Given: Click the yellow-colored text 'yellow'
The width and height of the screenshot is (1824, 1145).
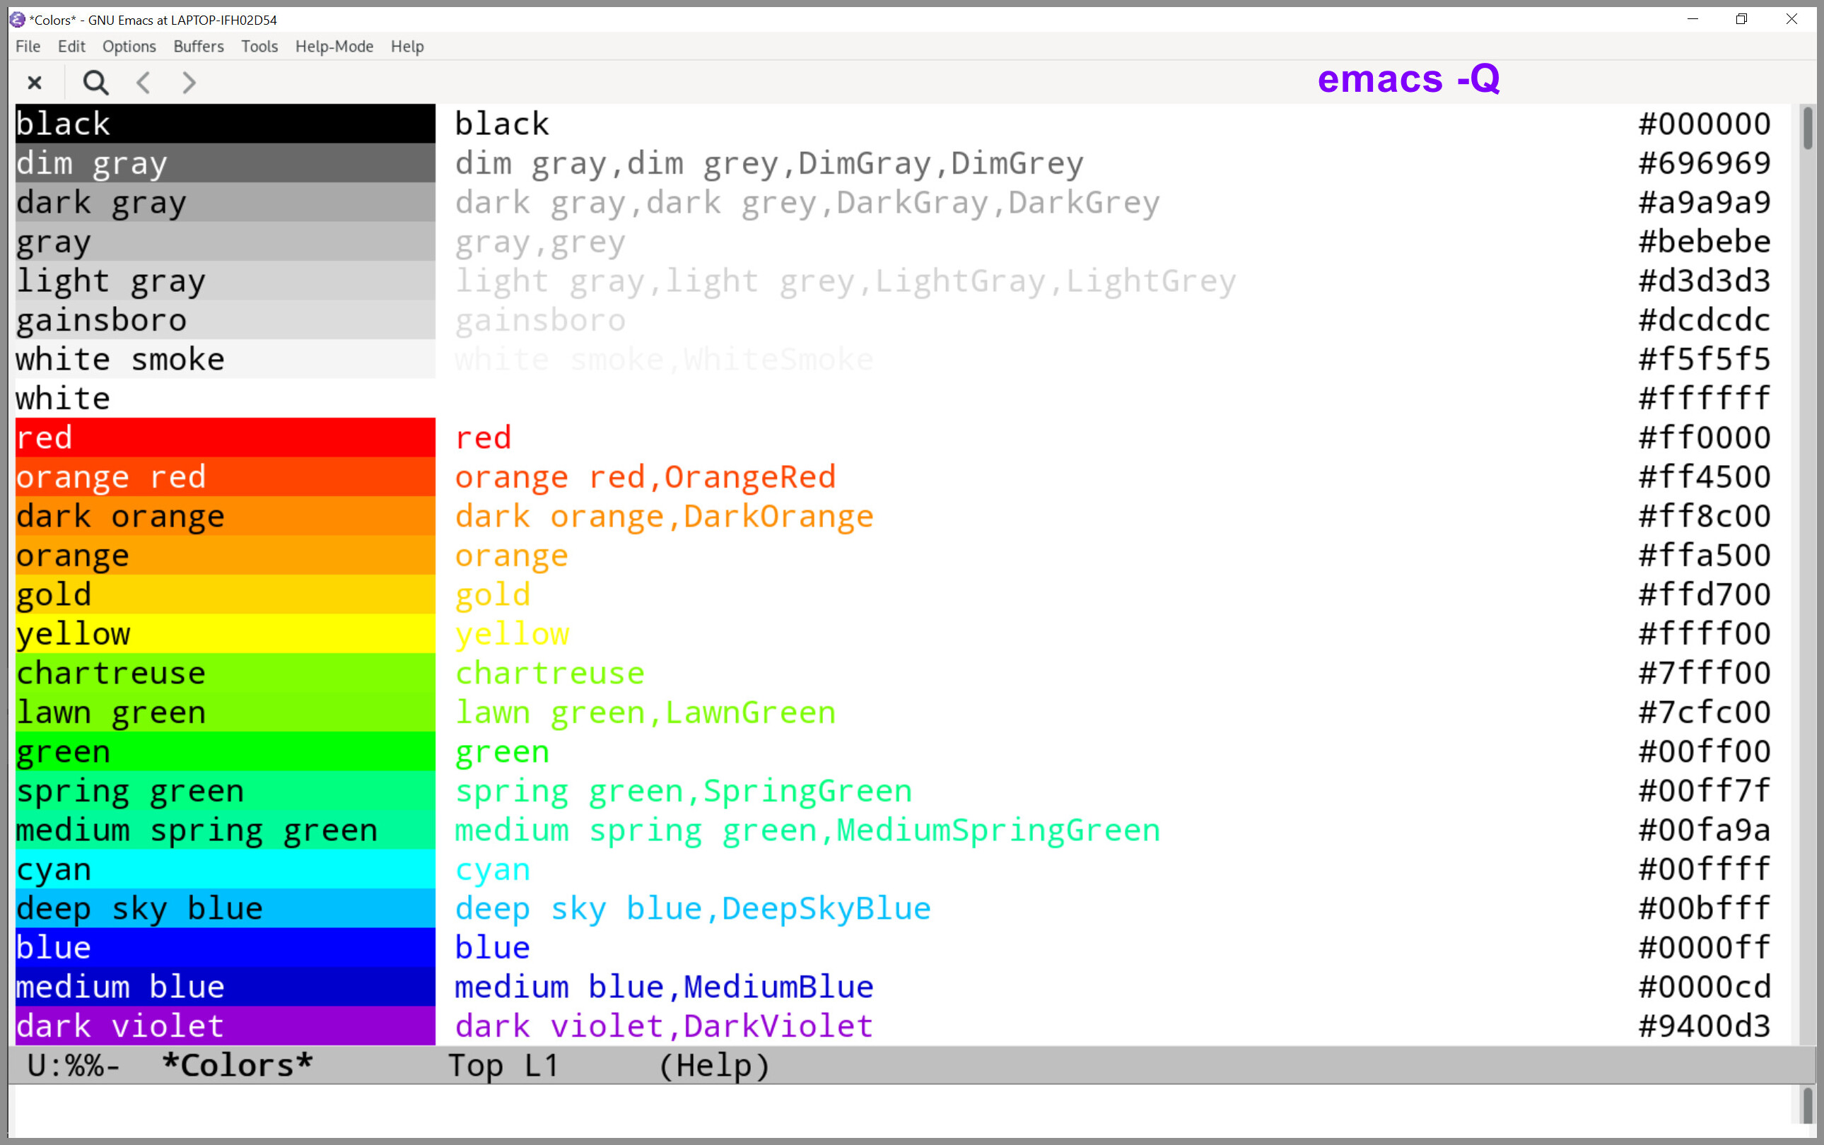Looking at the screenshot, I should pyautogui.click(x=512, y=635).
